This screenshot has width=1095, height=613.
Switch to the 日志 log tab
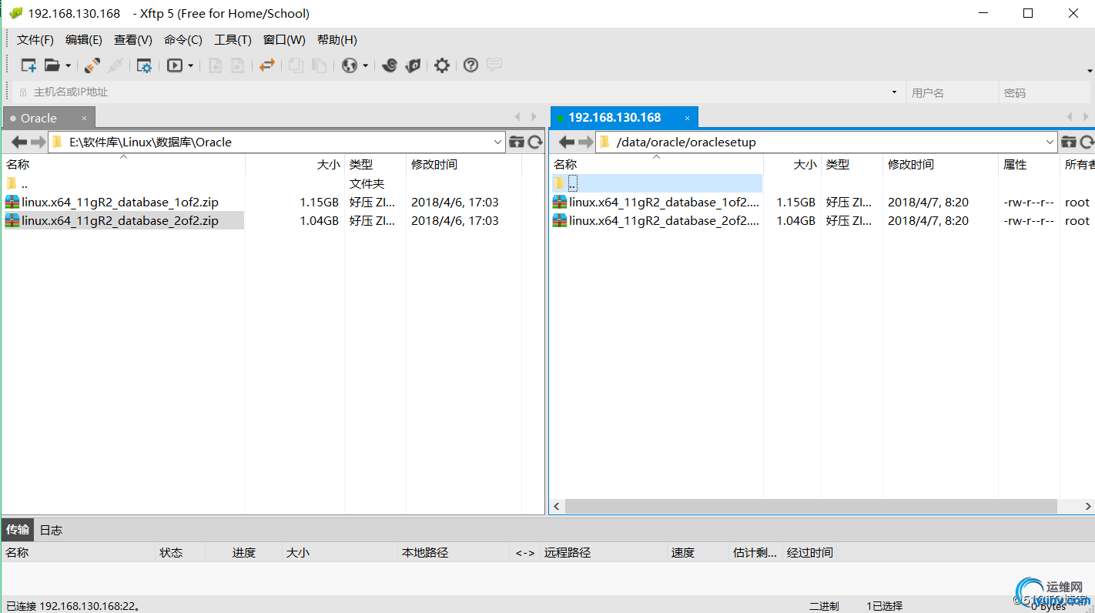point(51,530)
